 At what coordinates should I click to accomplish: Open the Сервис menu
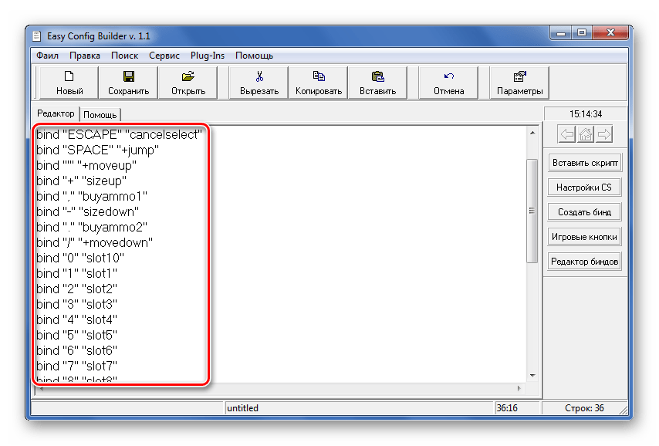[x=164, y=56]
